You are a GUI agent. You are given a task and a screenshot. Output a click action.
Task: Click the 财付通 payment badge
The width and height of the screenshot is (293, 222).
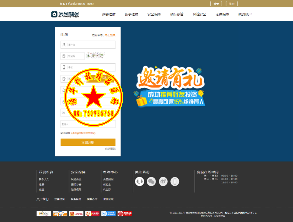(60, 214)
